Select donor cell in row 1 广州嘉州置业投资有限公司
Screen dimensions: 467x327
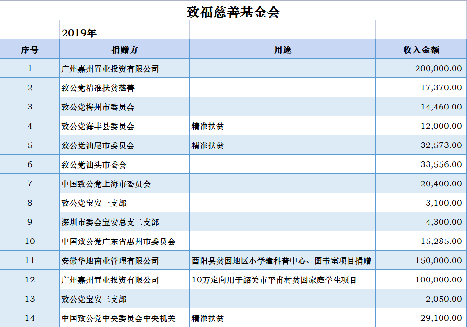point(125,68)
